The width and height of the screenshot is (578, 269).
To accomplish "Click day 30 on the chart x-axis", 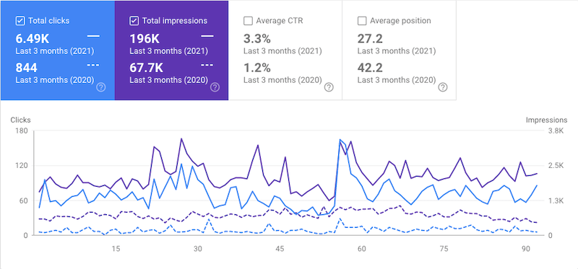I will click(x=198, y=249).
